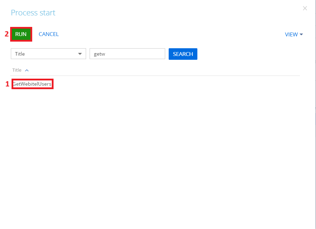Expand the Title filter column dropdown
Viewport: 316px width, 229px height.
(x=48, y=54)
